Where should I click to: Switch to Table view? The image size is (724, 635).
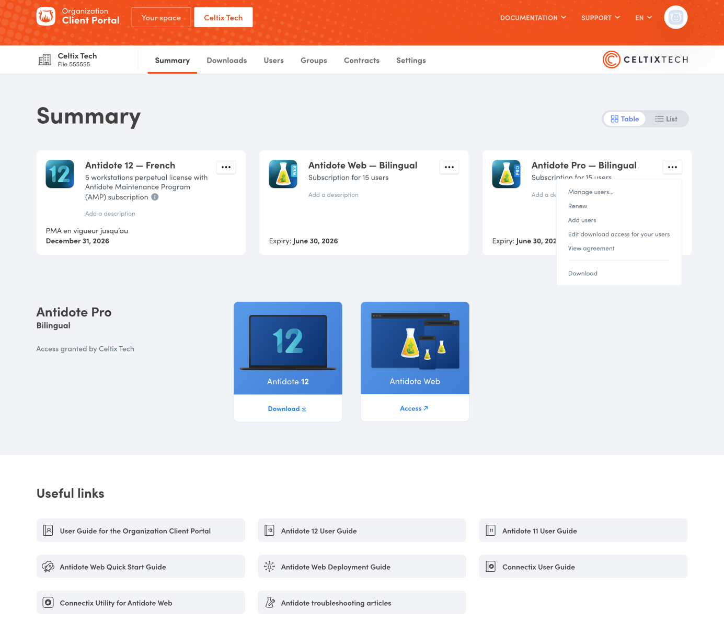pos(625,119)
